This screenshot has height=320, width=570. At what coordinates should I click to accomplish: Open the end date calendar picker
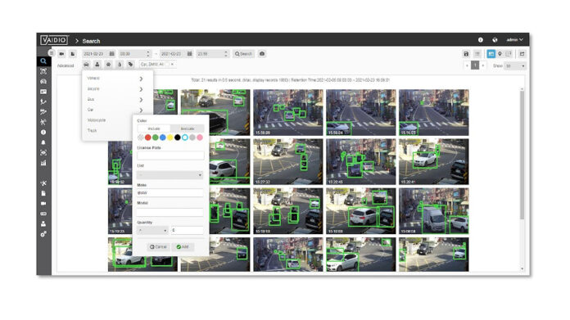tap(189, 54)
